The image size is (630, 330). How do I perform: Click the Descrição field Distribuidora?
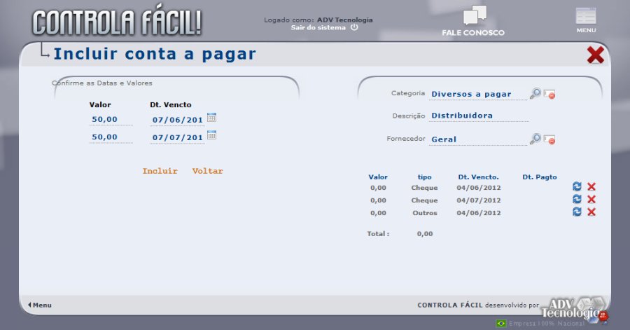click(x=479, y=116)
